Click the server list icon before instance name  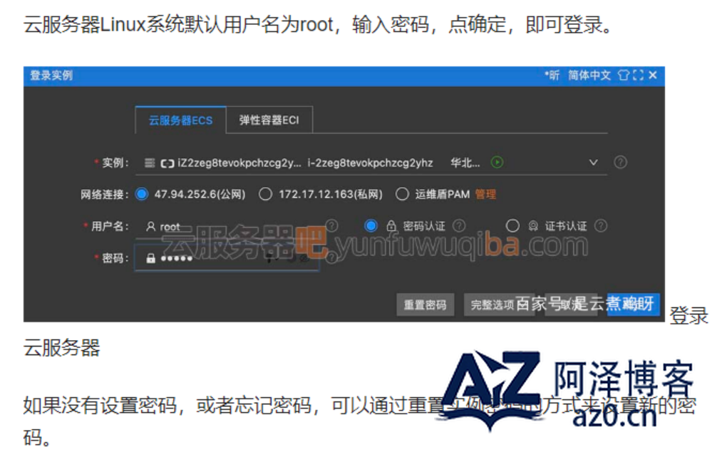[149, 163]
